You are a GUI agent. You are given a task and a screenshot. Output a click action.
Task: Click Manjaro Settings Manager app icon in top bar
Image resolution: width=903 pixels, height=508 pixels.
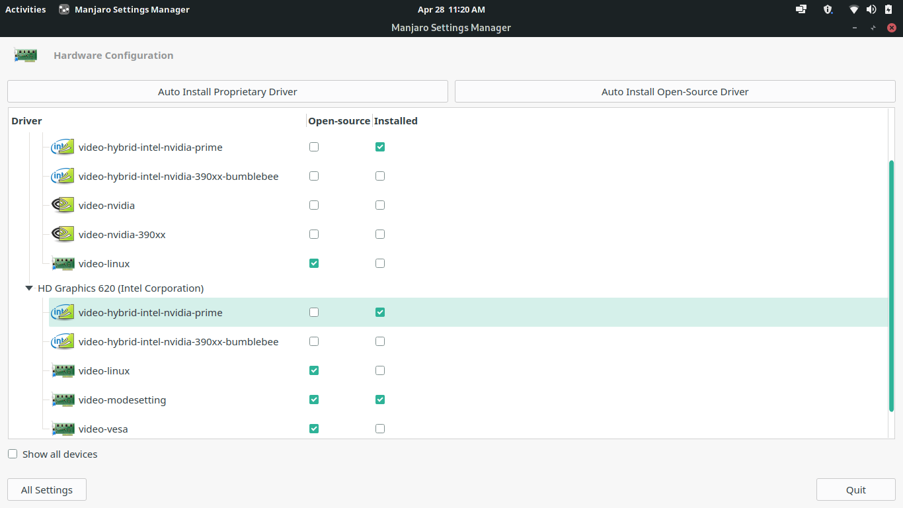click(64, 9)
